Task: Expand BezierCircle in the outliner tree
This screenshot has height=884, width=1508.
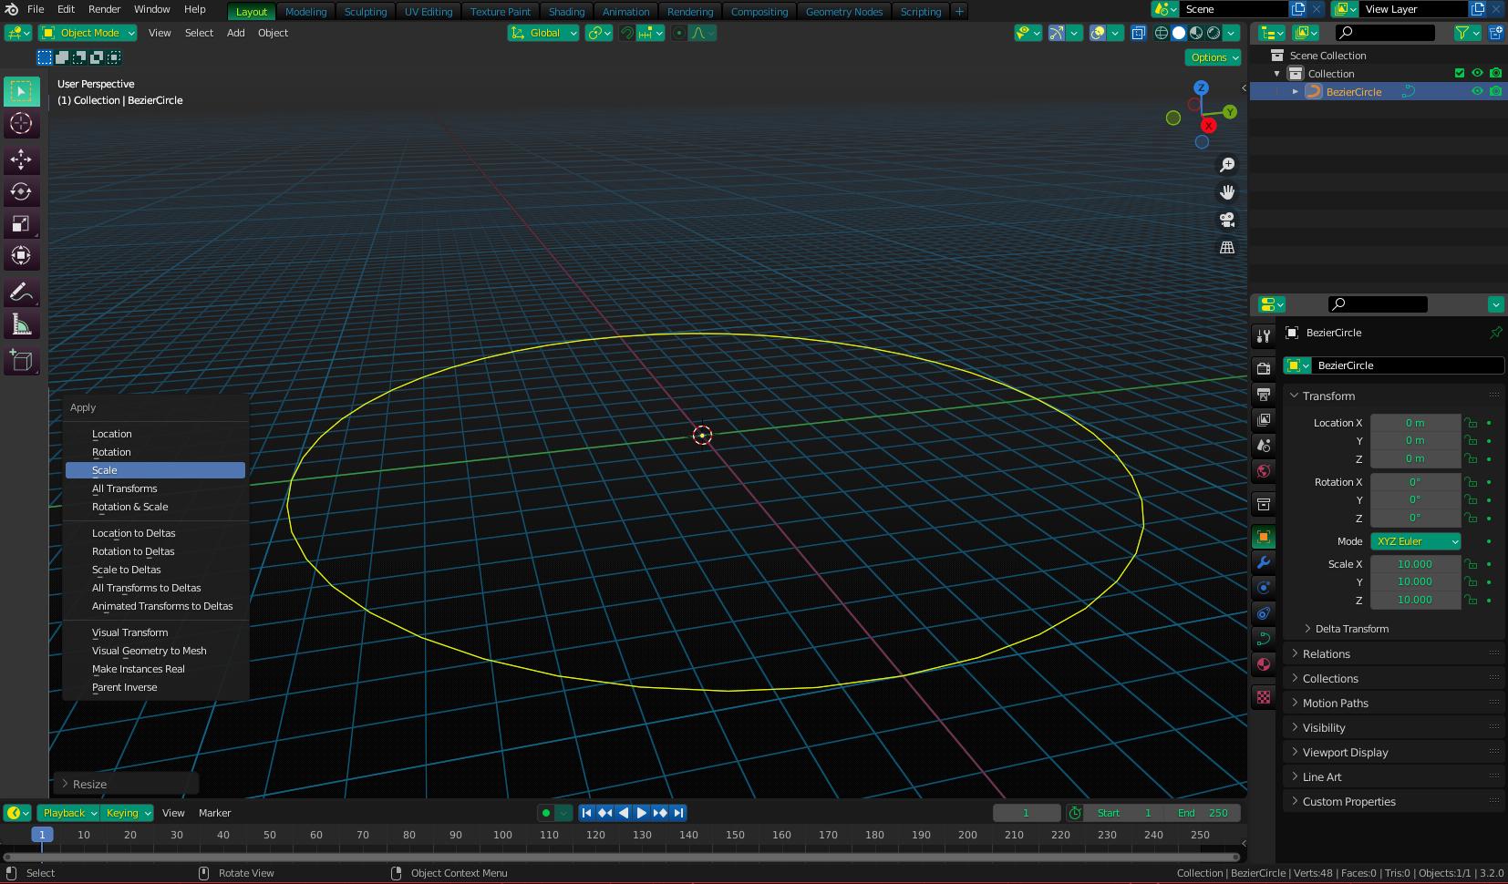Action: pos(1296,91)
